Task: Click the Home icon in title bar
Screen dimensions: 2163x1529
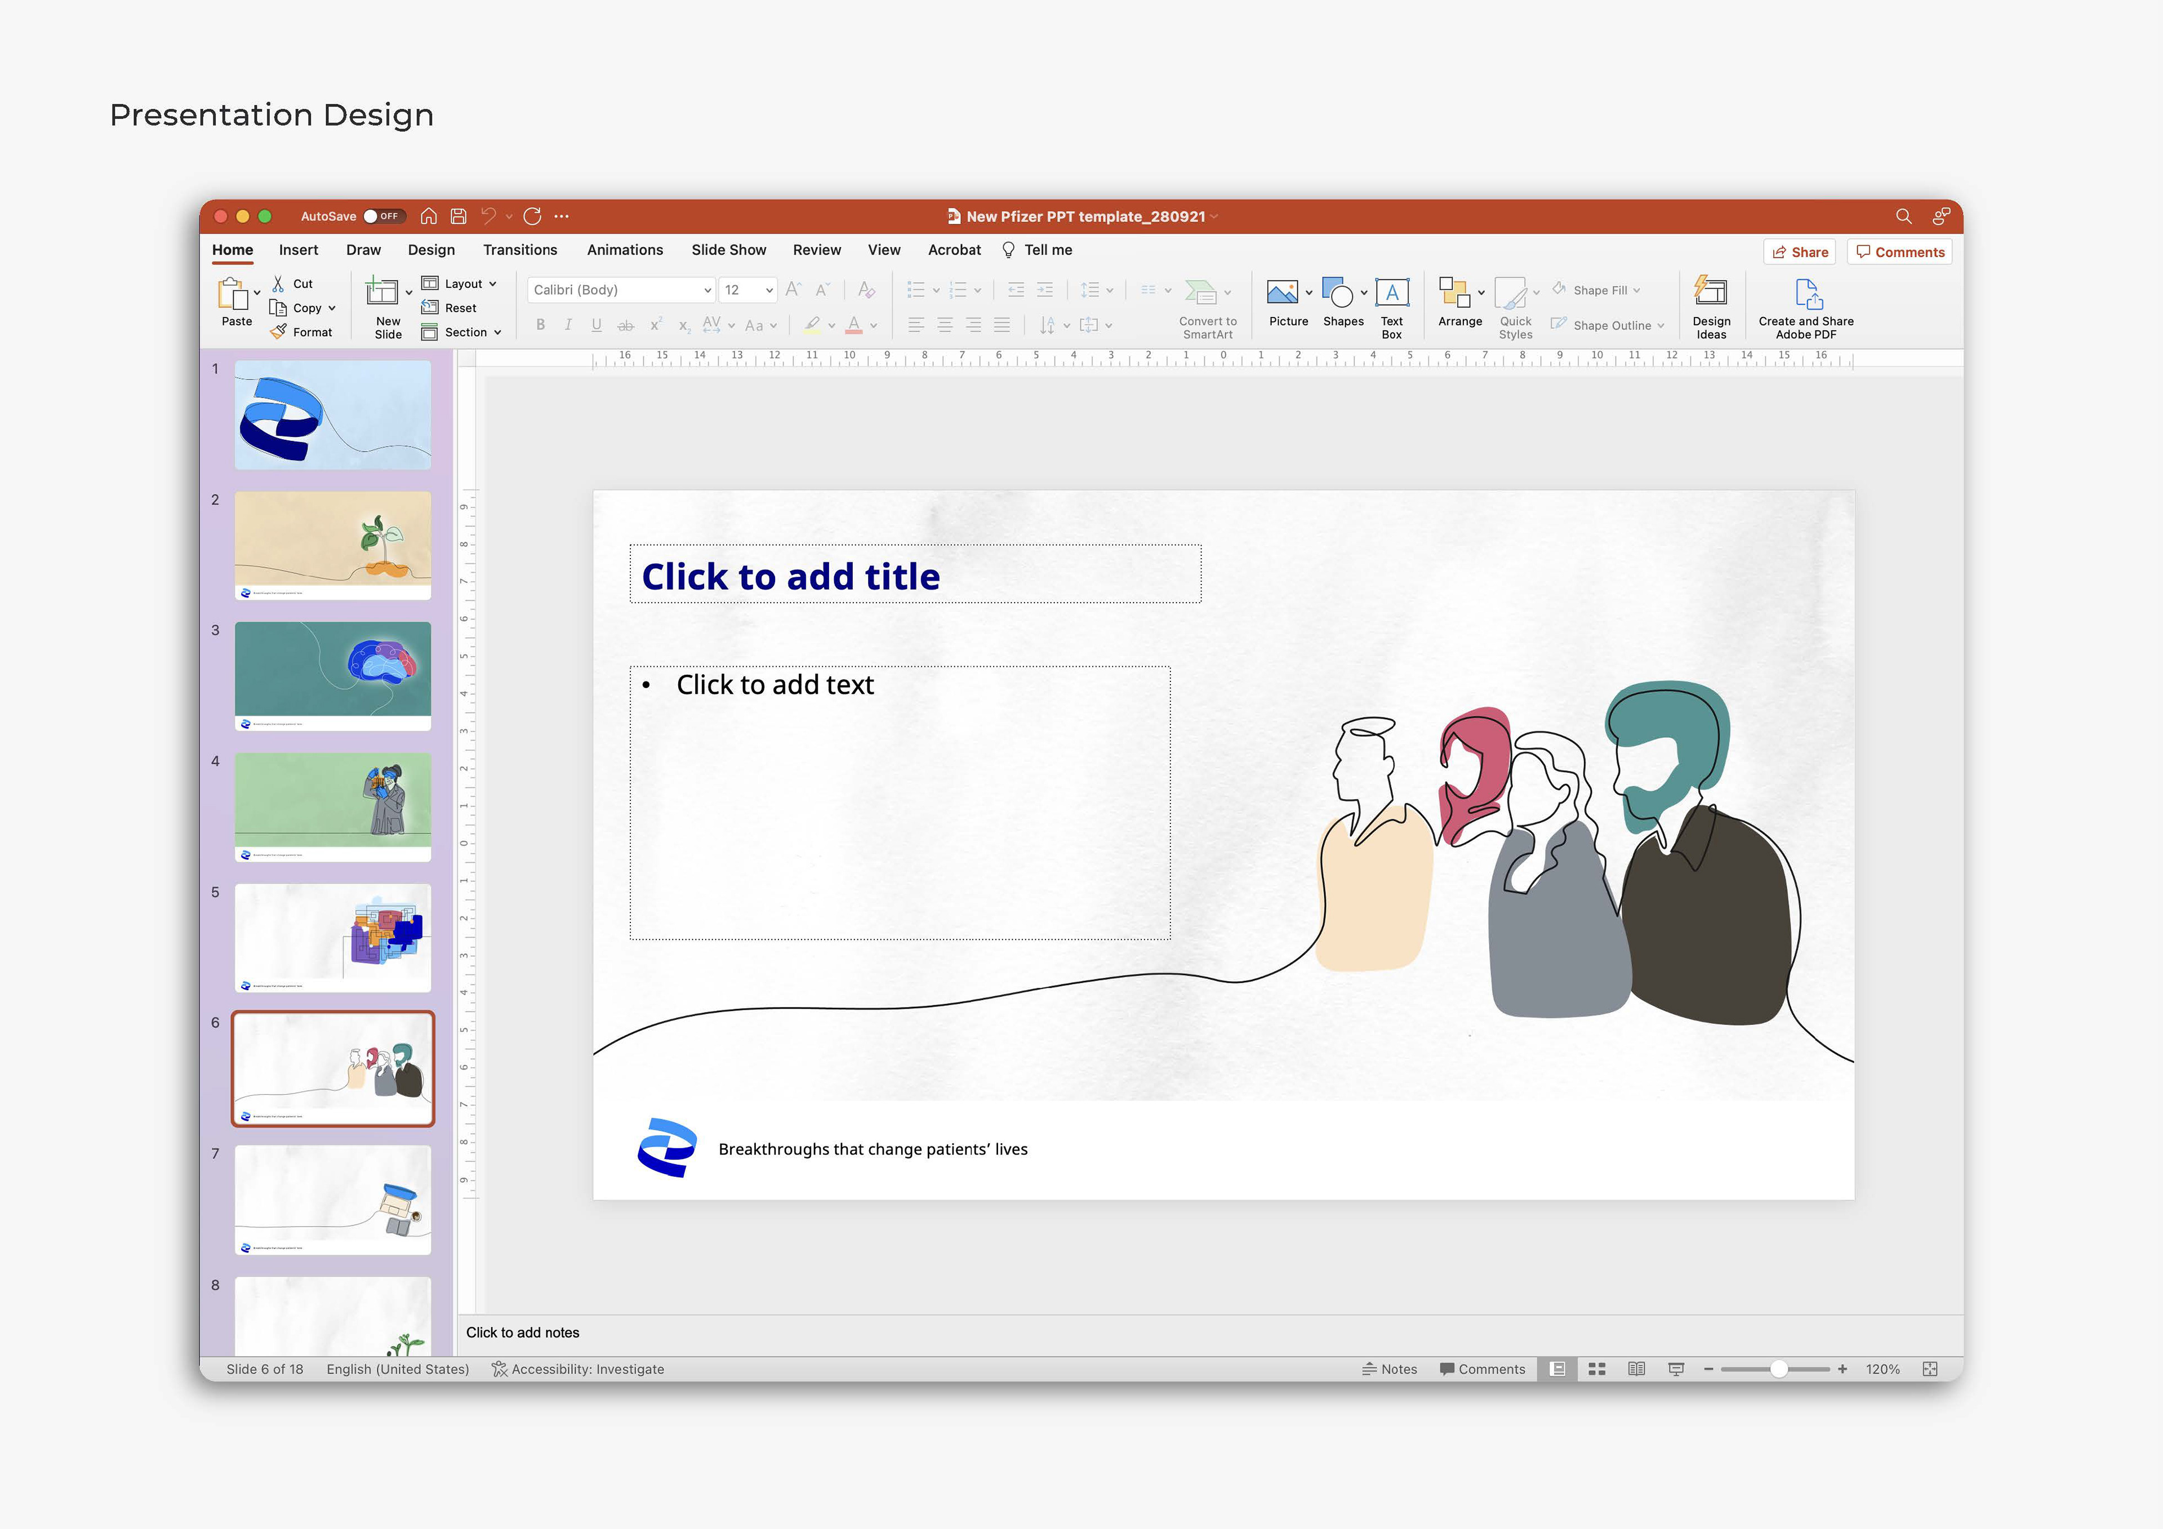Action: 429,216
